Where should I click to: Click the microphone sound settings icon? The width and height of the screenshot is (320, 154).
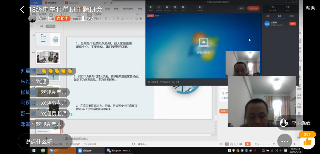[149, 82]
